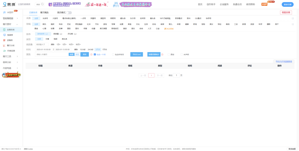The height and width of the screenshot is (151, 299).
Task: Click page number 1 in pagination
Action: coord(152,75)
